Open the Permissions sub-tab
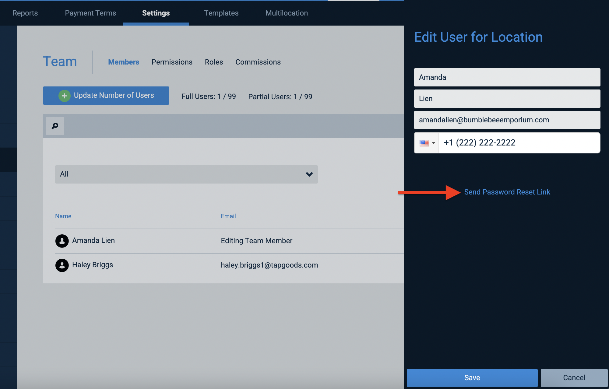The width and height of the screenshot is (609, 389). tap(172, 62)
